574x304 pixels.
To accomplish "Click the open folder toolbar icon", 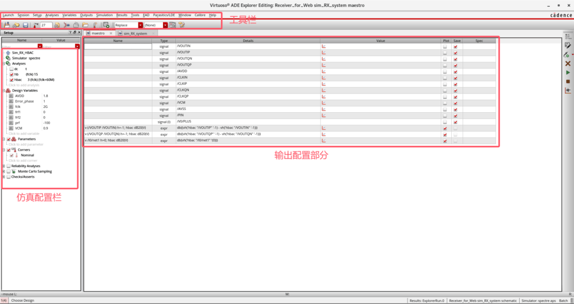I will [85, 25].
